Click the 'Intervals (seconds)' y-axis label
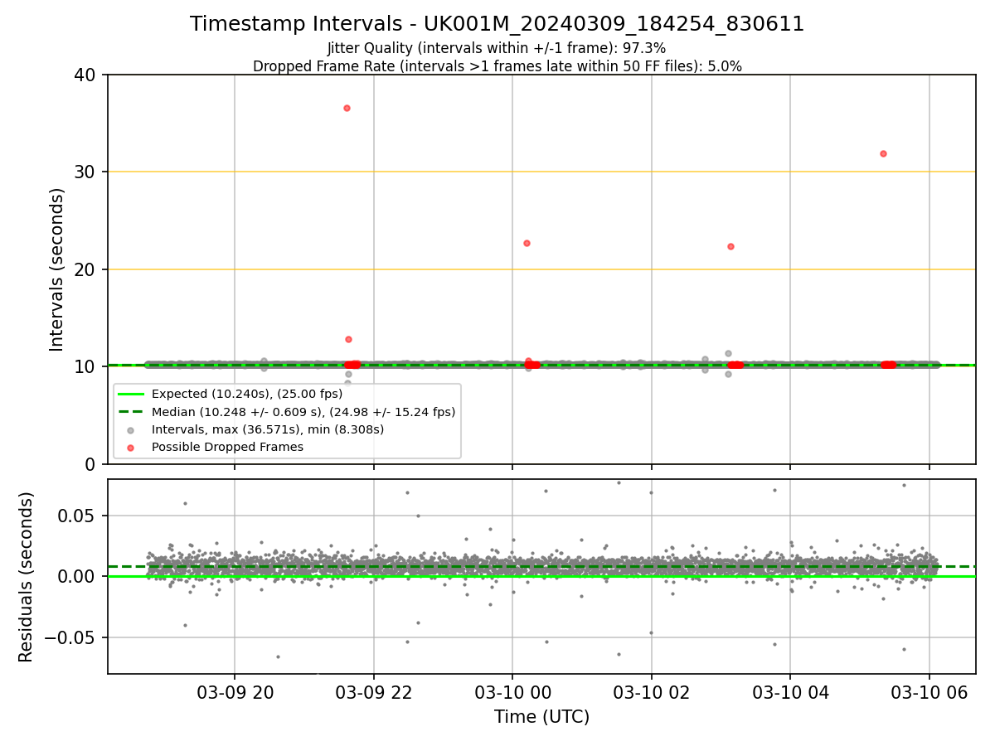 pos(56,269)
